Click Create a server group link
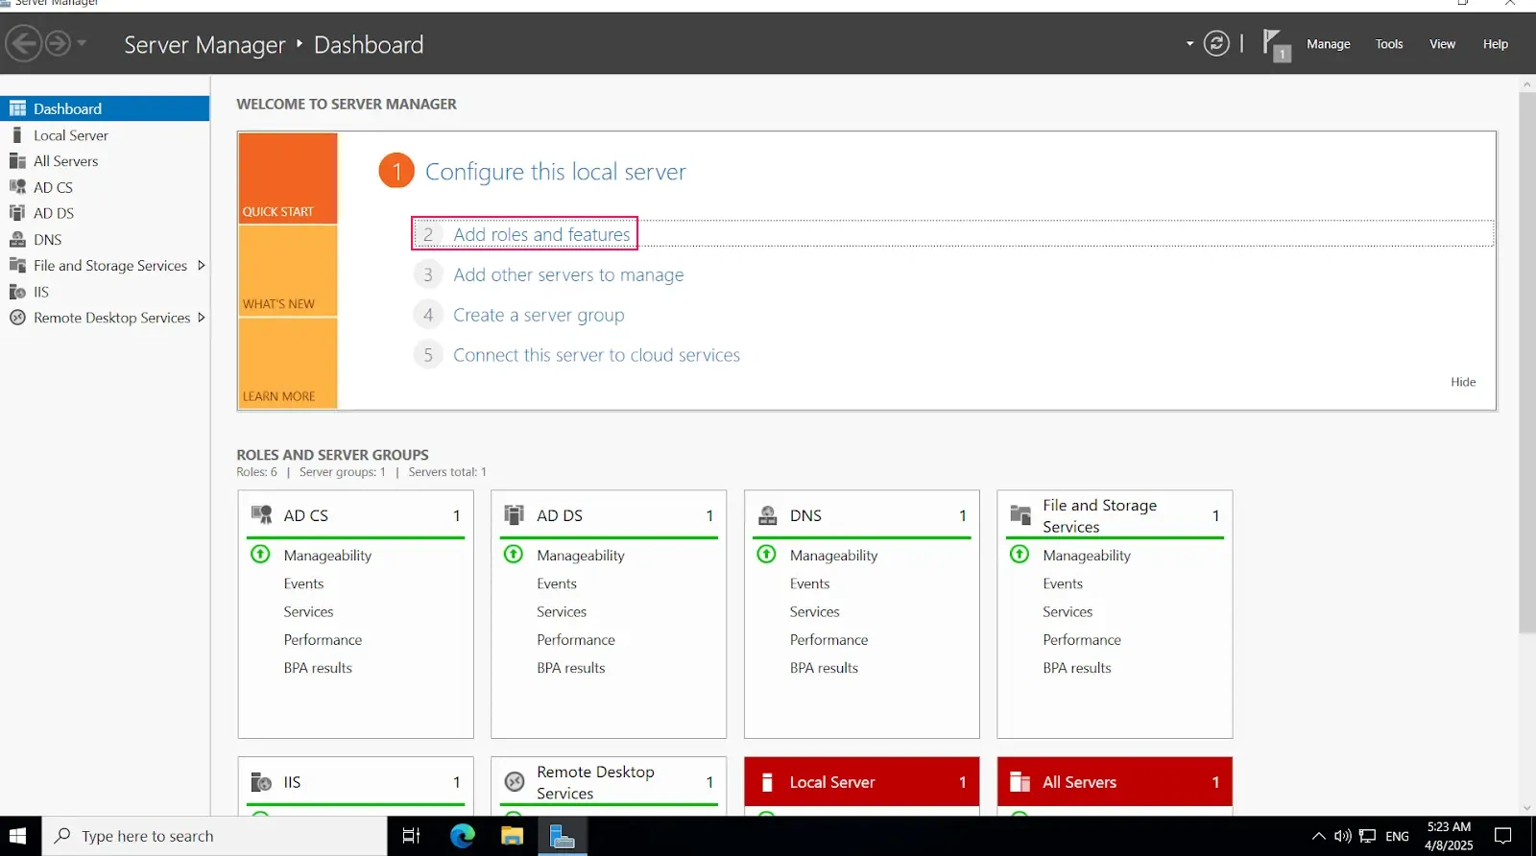Screen dimensions: 1536x856 539,315
